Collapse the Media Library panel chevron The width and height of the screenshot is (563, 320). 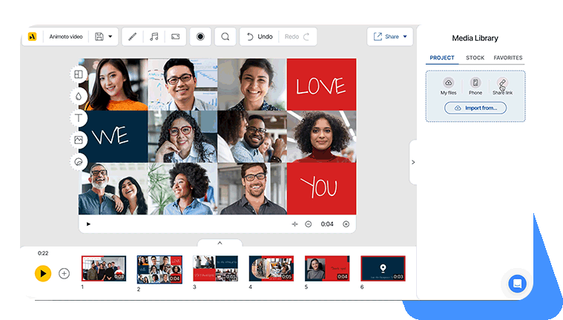413,162
